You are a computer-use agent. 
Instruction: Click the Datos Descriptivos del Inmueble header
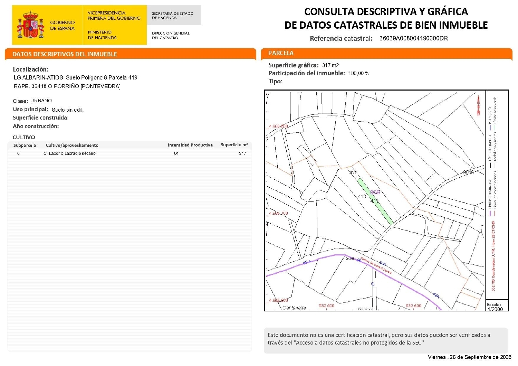pyautogui.click(x=65, y=54)
